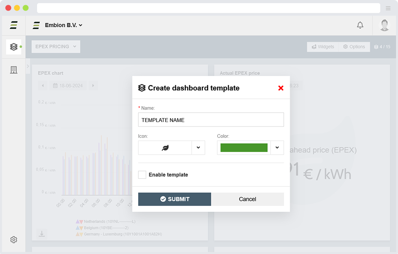Image resolution: width=398 pixels, height=254 pixels.
Task: Go to previous date in EPEX chart
Action: (43, 85)
